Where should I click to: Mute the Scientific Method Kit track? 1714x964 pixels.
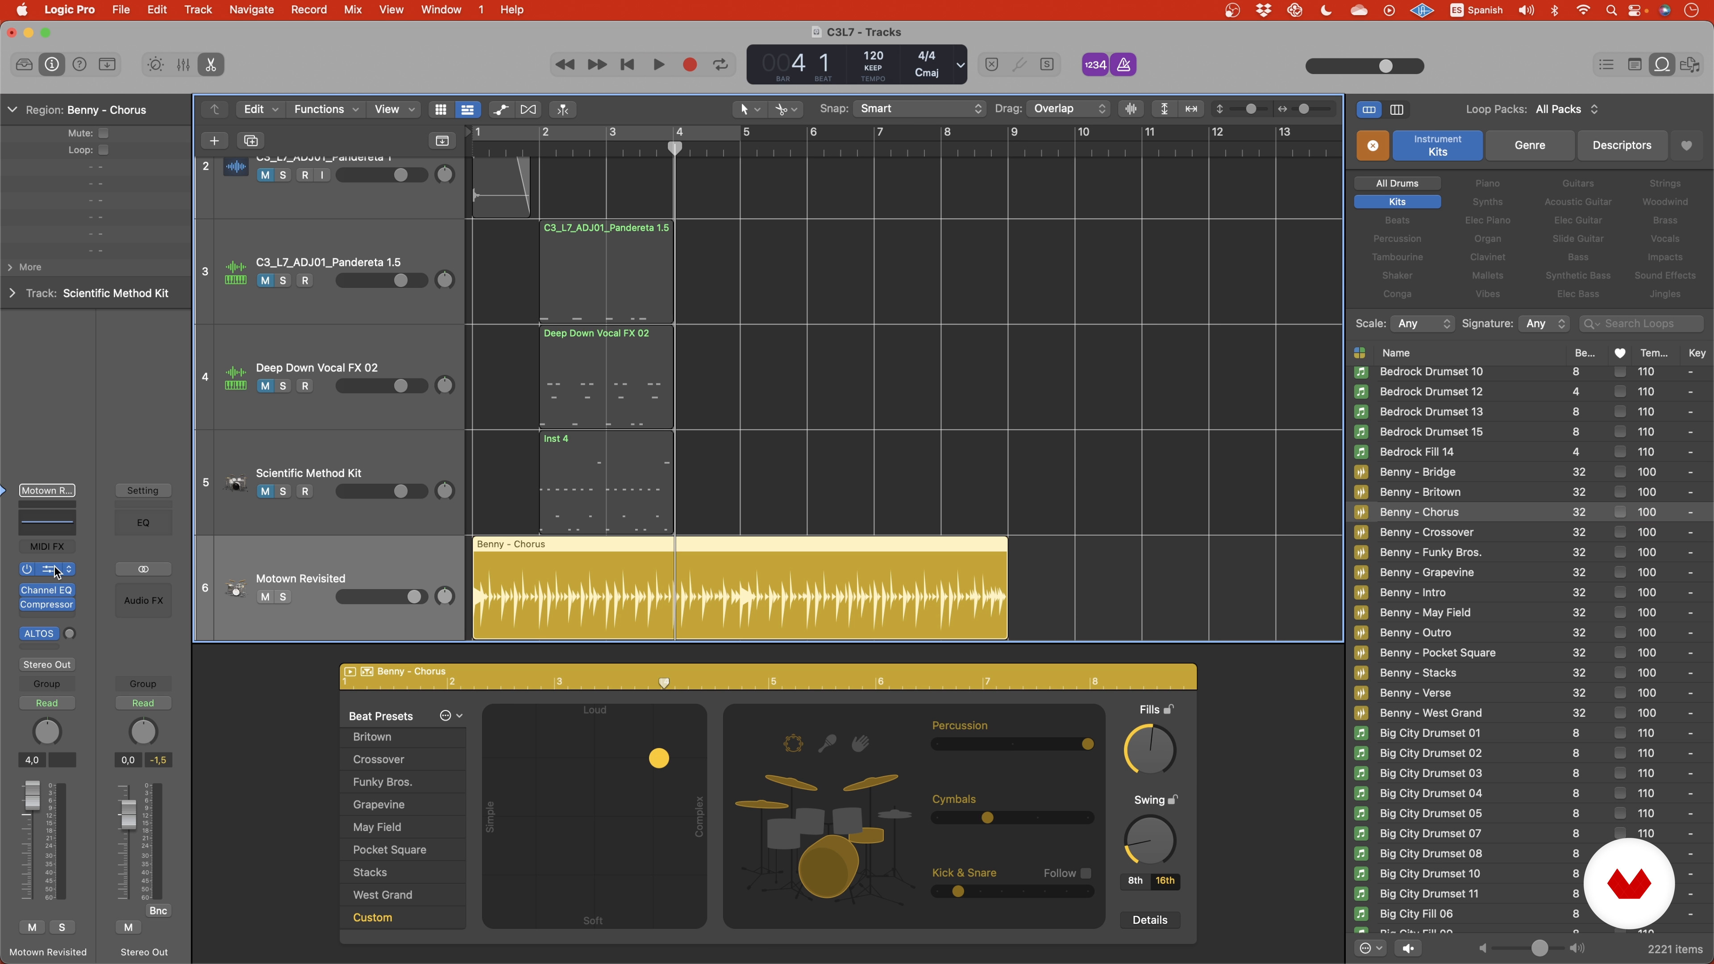[x=266, y=492]
